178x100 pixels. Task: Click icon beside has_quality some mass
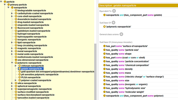click(x=105, y=73)
